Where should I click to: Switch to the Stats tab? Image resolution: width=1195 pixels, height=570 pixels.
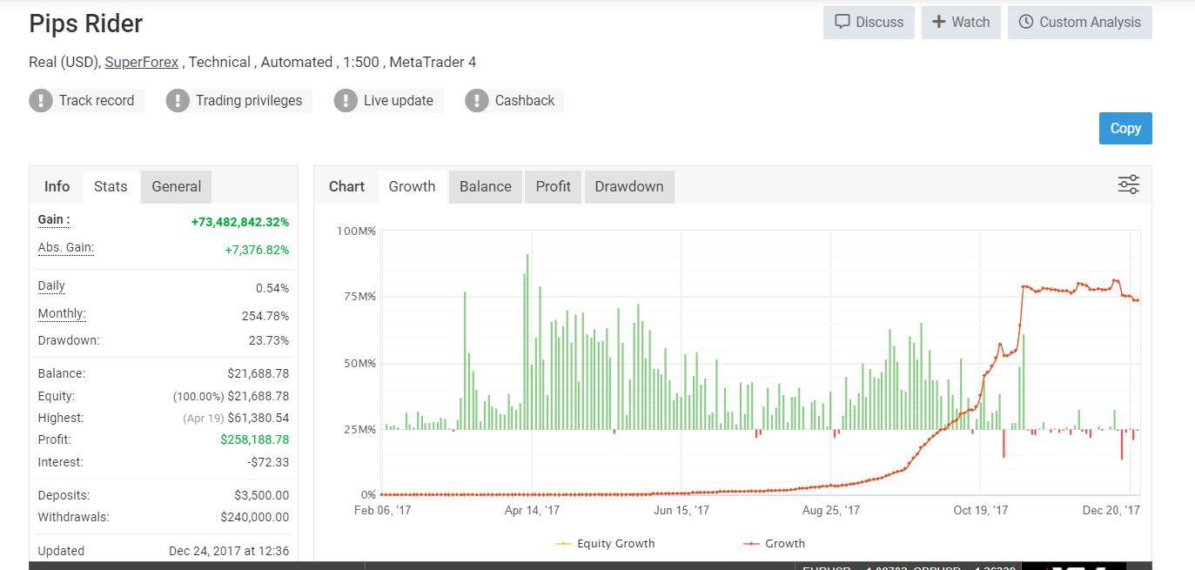[111, 186]
